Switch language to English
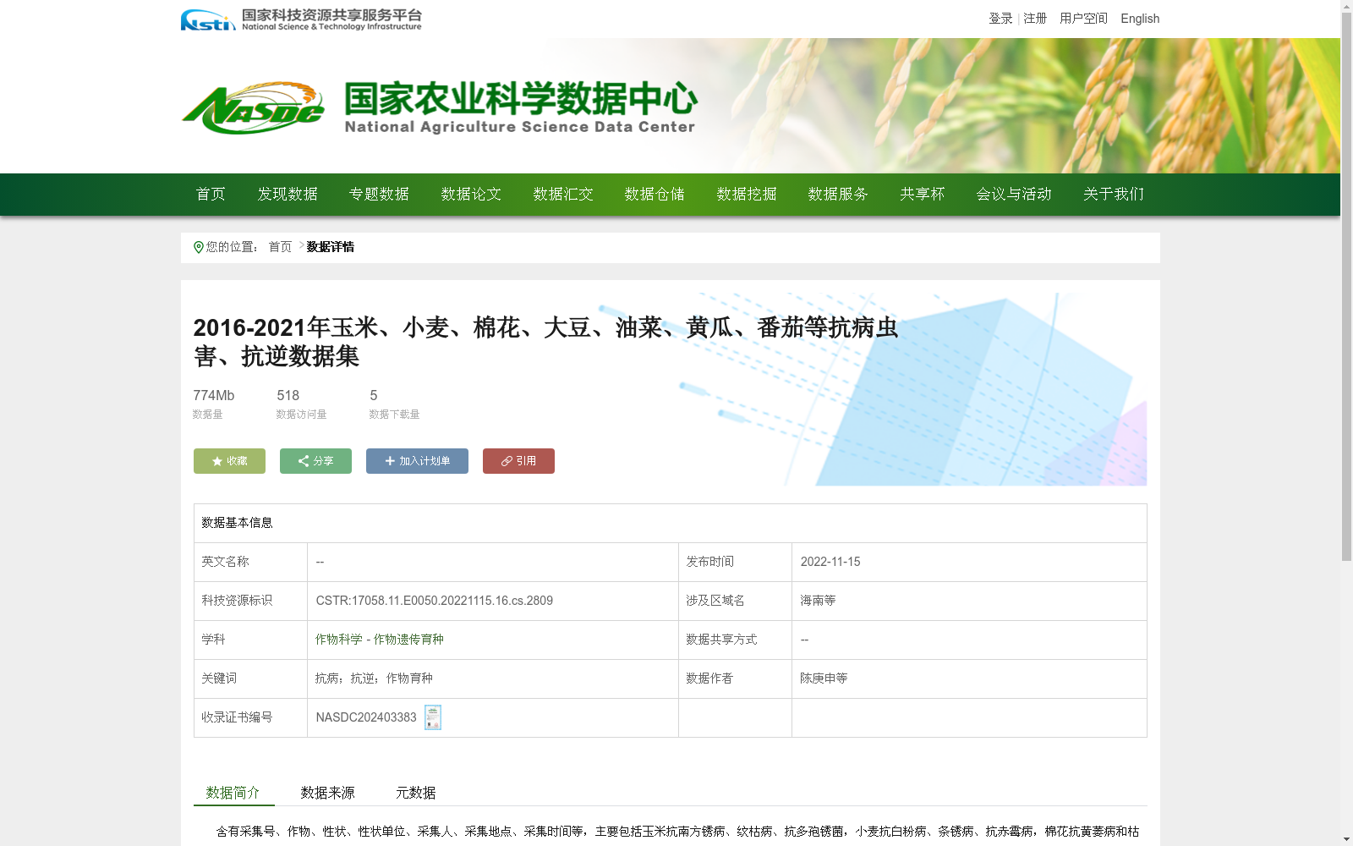Viewport: 1353px width, 846px height. (x=1140, y=19)
